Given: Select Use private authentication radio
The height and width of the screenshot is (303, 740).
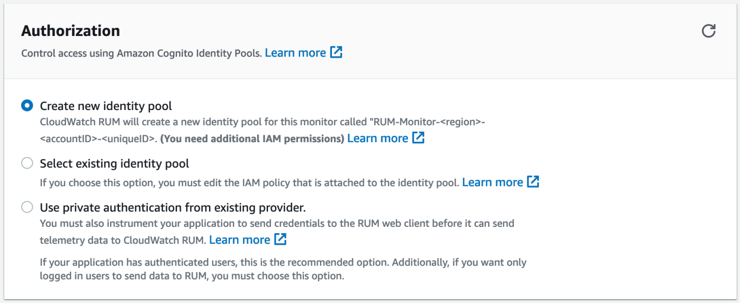Looking at the screenshot, I should tap(27, 207).
